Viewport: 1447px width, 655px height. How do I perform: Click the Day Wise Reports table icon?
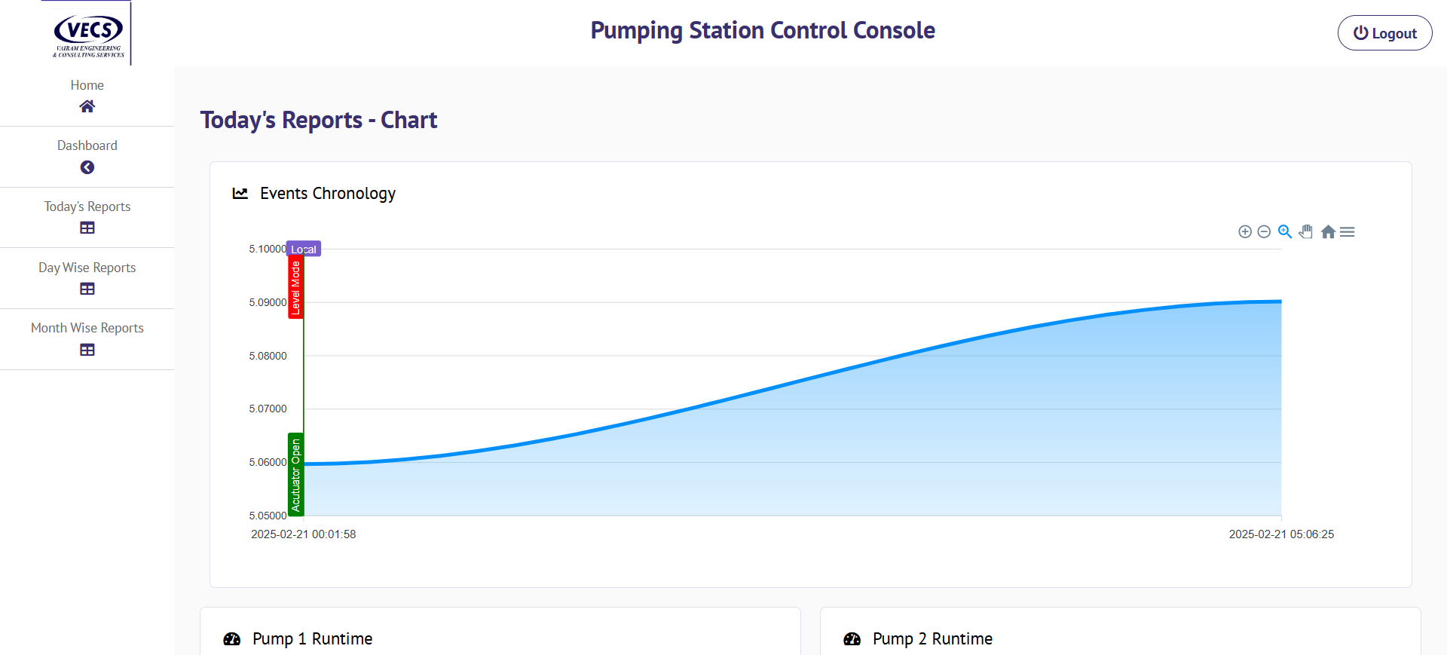point(87,289)
